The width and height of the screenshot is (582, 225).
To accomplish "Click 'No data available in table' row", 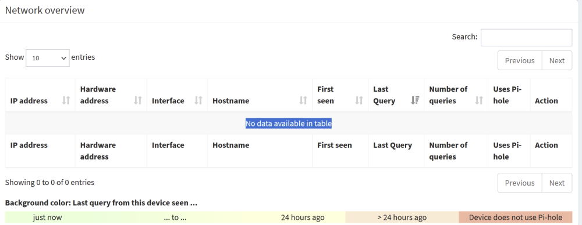I will 289,124.
